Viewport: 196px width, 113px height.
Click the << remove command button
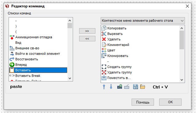pyautogui.click(x=87, y=39)
